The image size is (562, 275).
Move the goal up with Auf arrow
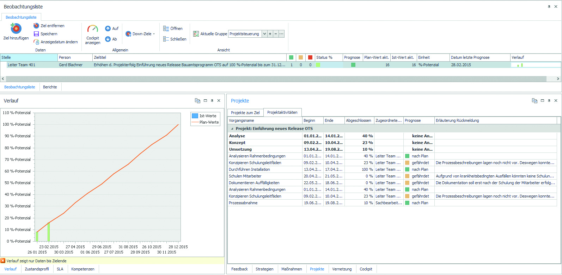tap(108, 29)
